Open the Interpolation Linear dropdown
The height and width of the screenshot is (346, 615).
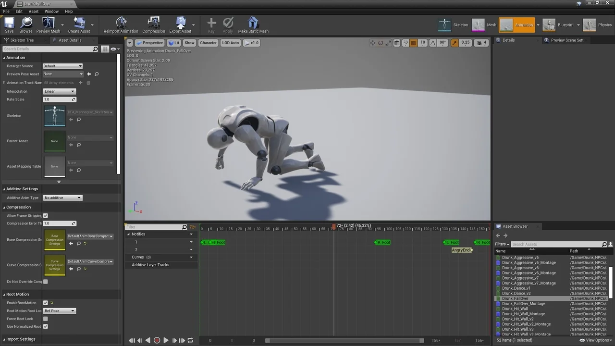(60, 91)
